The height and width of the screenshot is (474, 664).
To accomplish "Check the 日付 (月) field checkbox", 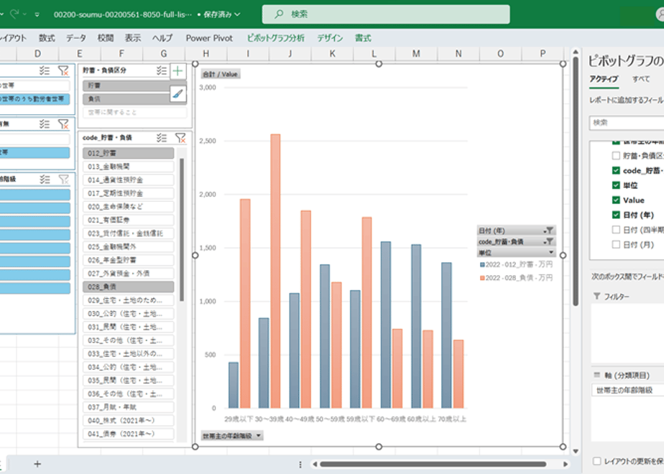I will 616,245.
